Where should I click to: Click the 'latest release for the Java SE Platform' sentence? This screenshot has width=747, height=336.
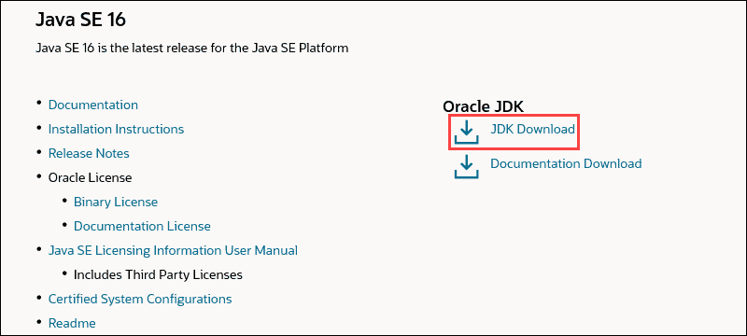click(192, 49)
